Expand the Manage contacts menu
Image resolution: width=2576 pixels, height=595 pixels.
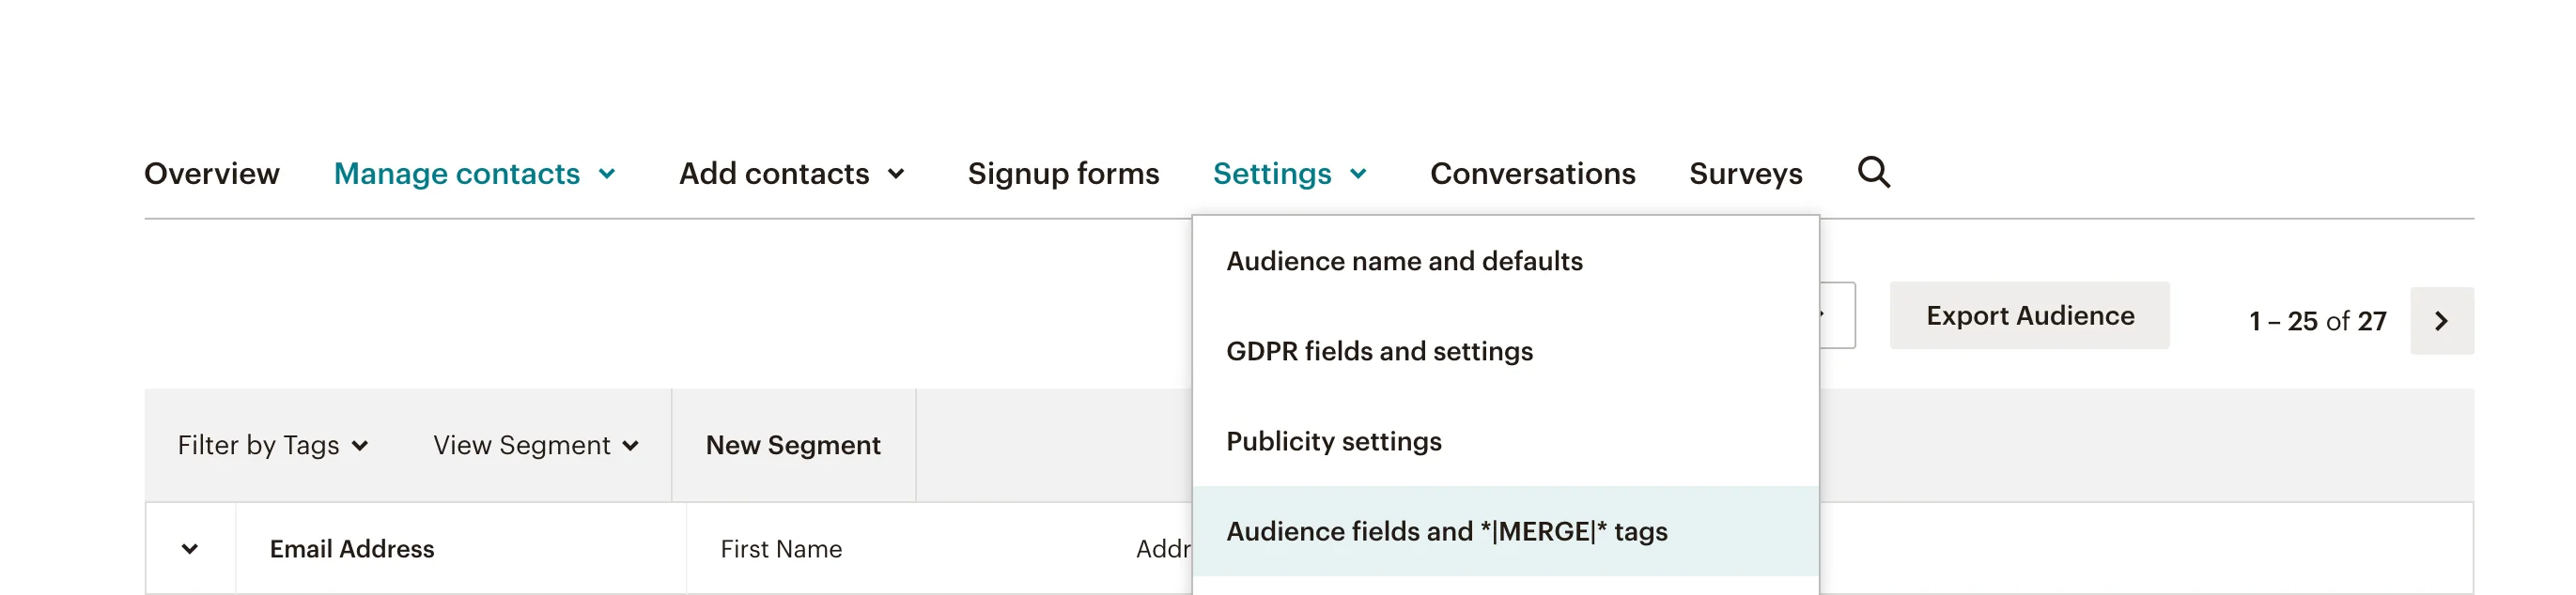tap(474, 174)
